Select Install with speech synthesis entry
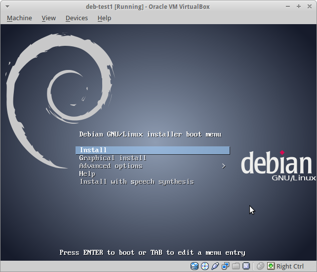 pyautogui.click(x=137, y=182)
